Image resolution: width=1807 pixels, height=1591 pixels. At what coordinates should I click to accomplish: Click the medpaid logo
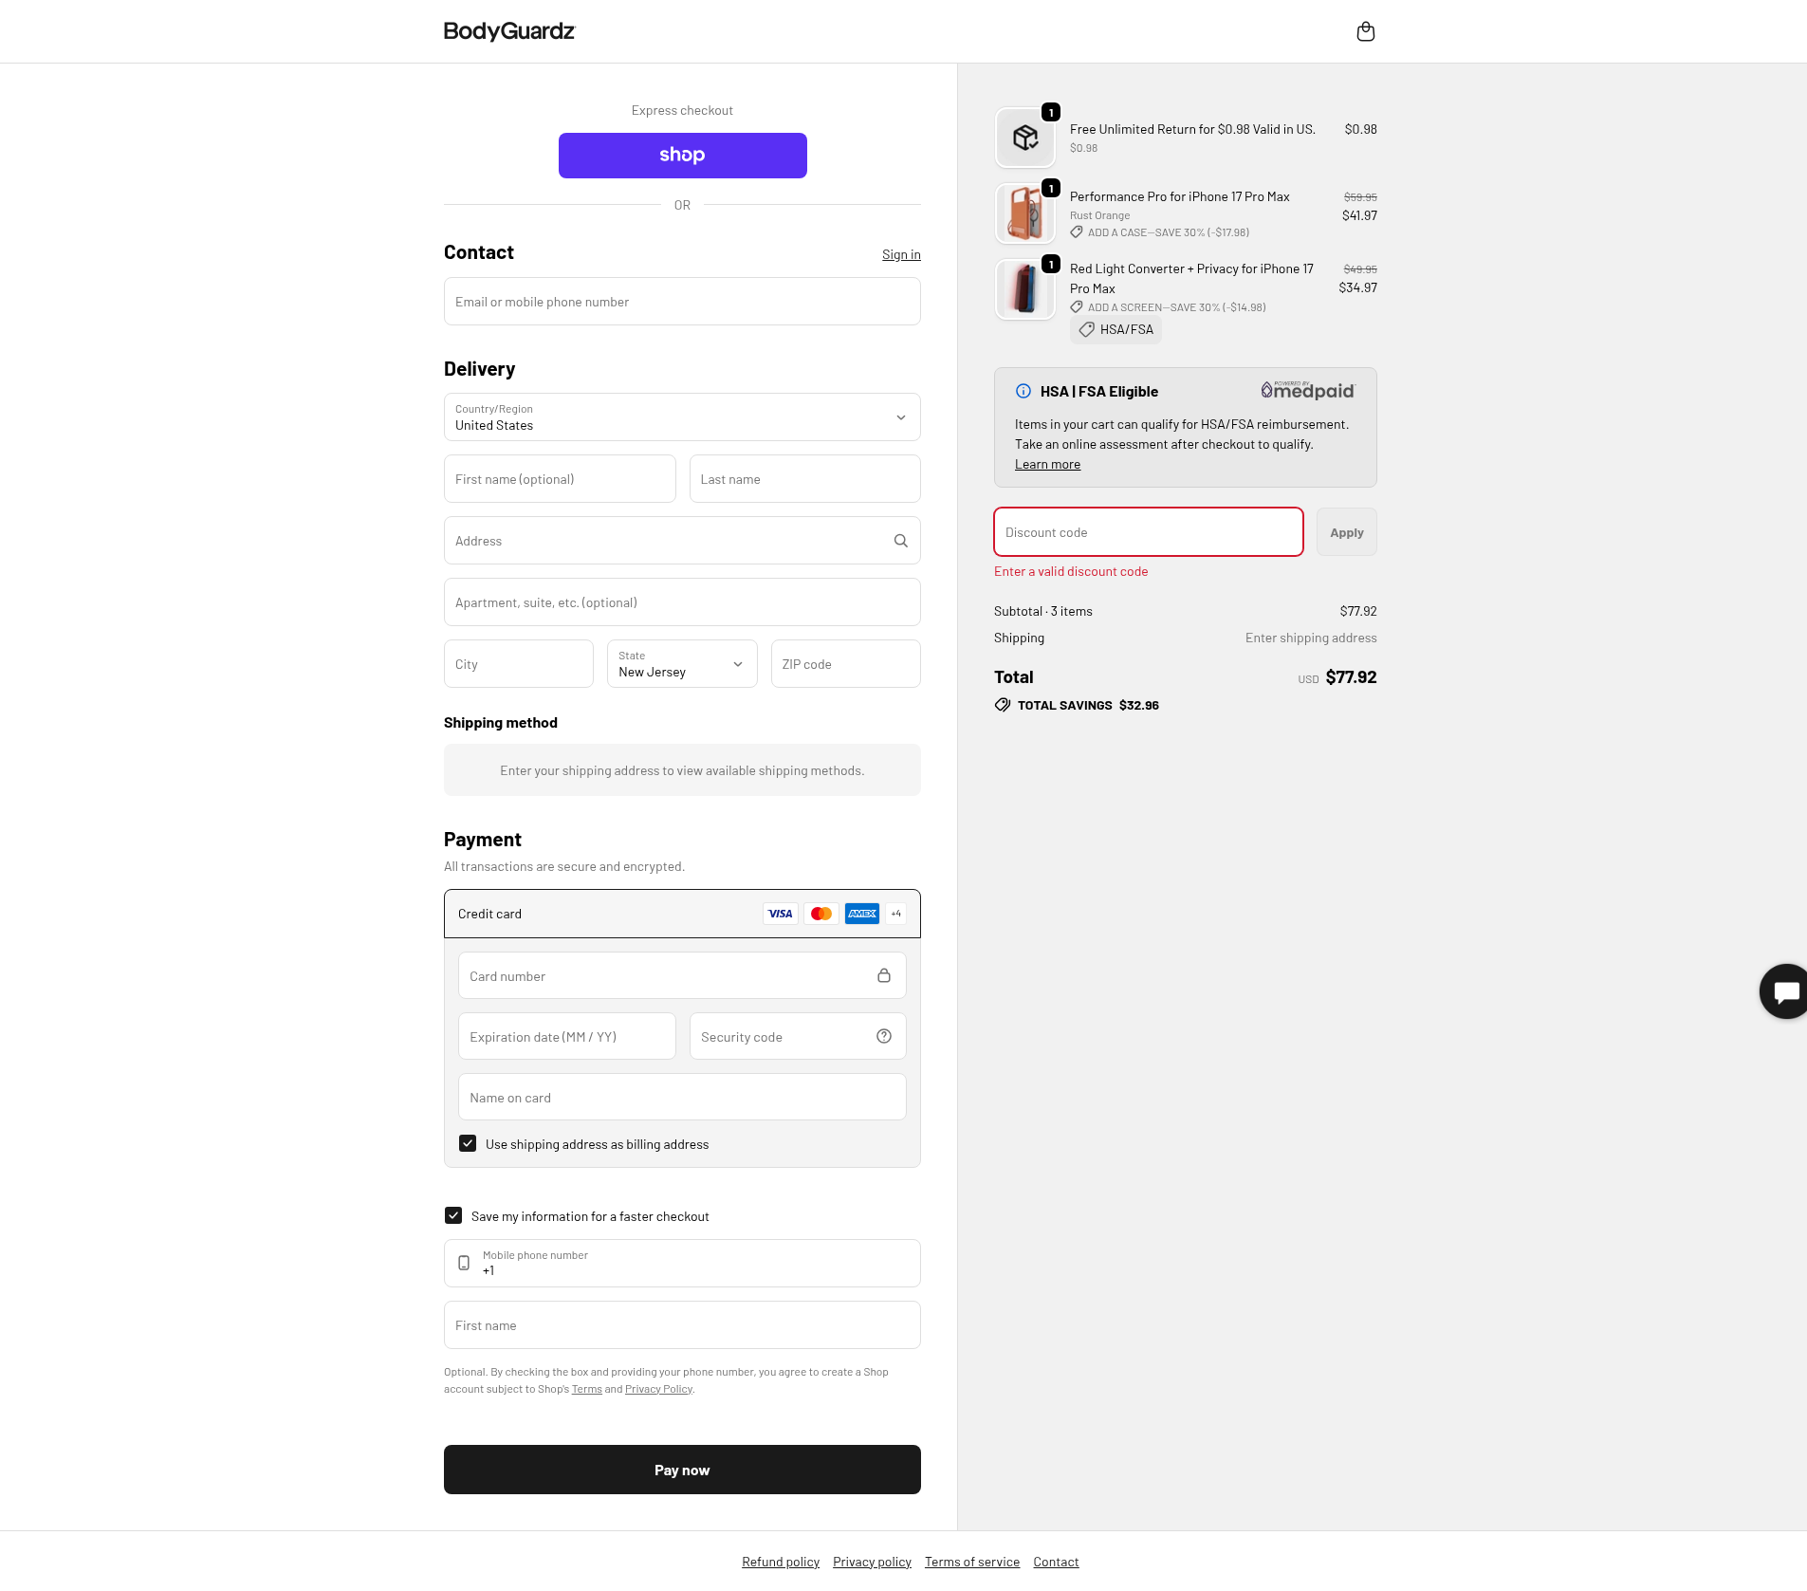(x=1308, y=390)
